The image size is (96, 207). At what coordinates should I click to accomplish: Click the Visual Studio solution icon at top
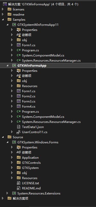[x=5, y=4]
